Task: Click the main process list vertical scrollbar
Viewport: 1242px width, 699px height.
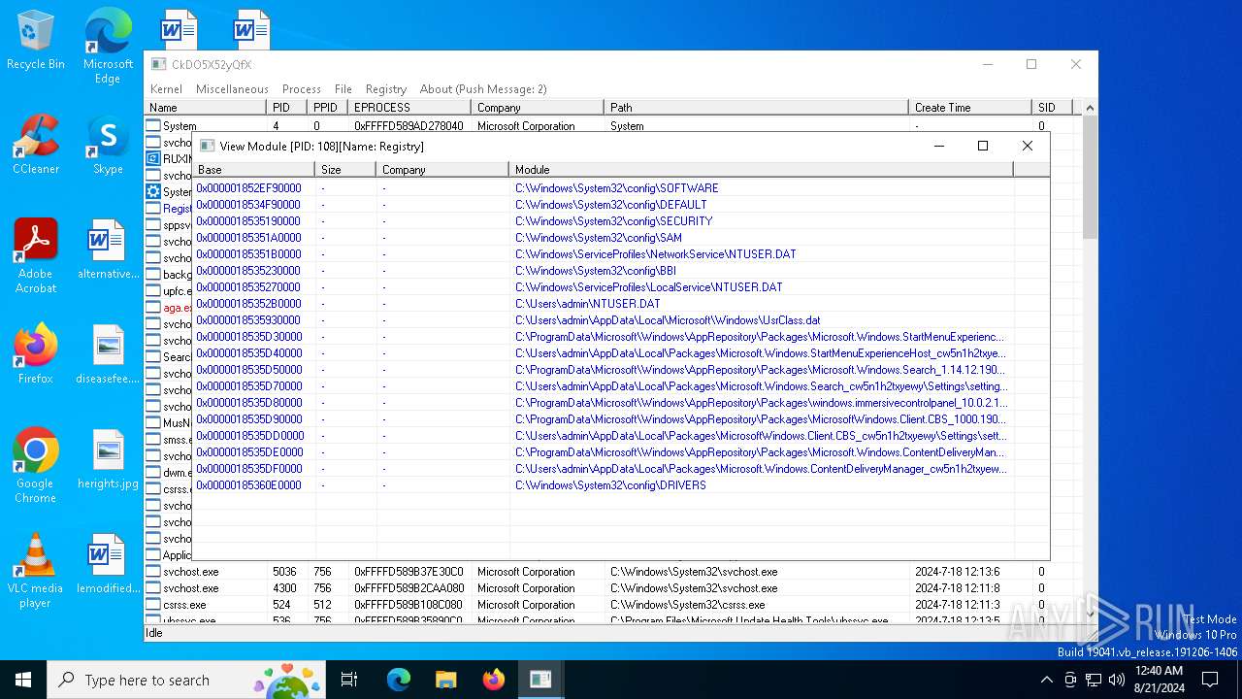Action: (x=1090, y=359)
